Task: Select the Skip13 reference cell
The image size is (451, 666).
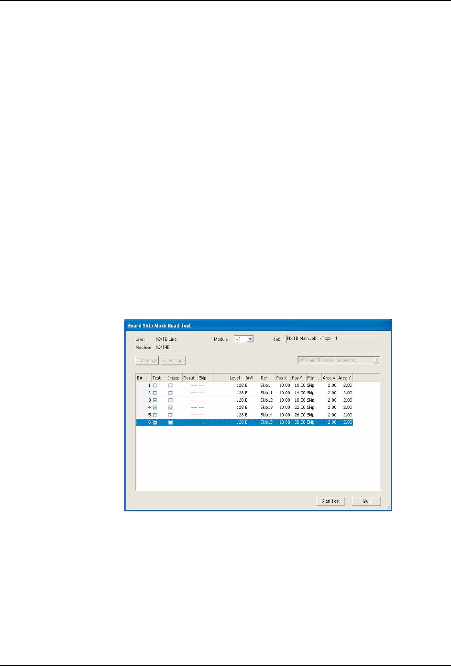Action: [x=266, y=407]
